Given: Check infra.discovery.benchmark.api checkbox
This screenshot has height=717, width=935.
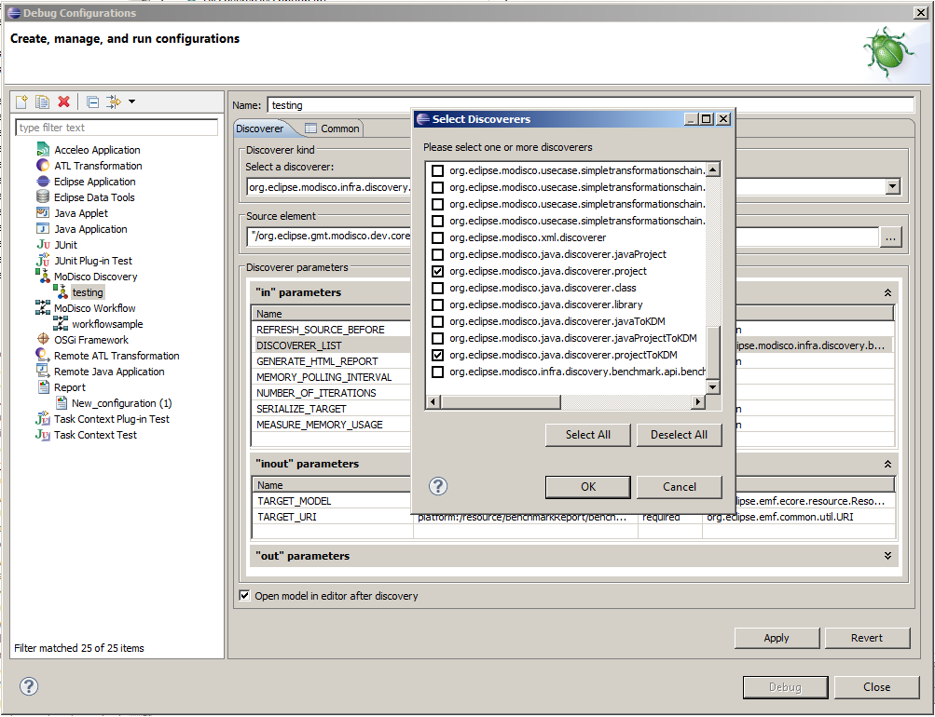Looking at the screenshot, I should [x=438, y=372].
